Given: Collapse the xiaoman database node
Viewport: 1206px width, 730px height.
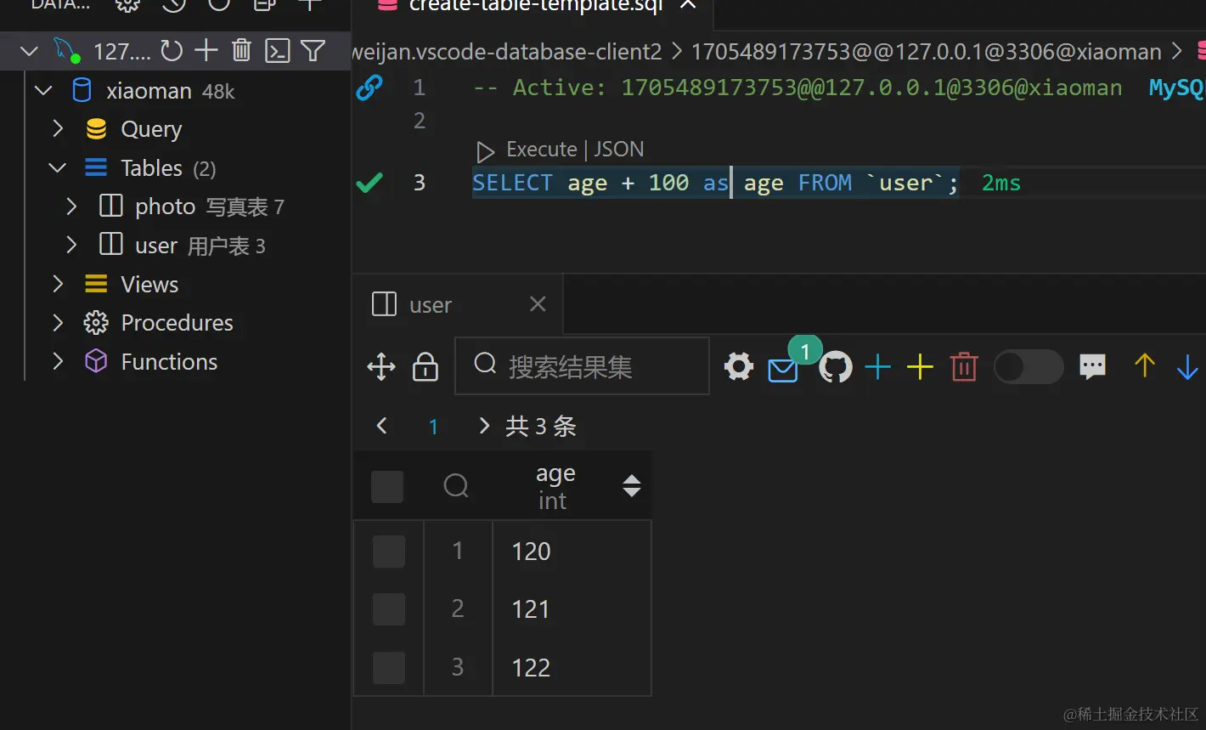Looking at the screenshot, I should point(43,90).
